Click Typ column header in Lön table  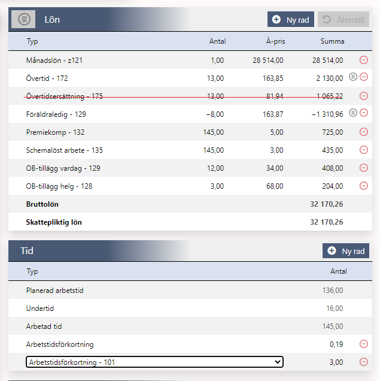[x=32, y=41]
